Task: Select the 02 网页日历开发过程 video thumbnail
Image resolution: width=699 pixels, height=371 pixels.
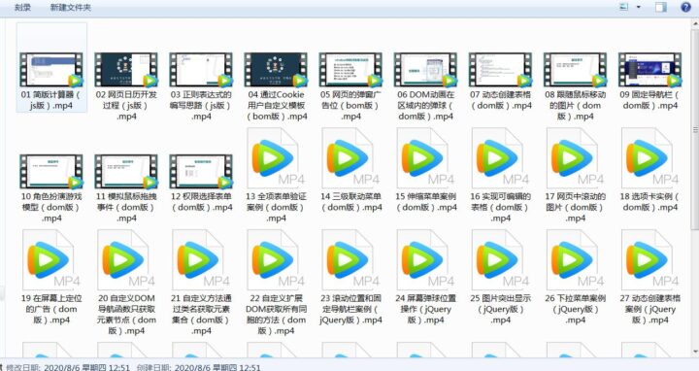Action: [126, 70]
